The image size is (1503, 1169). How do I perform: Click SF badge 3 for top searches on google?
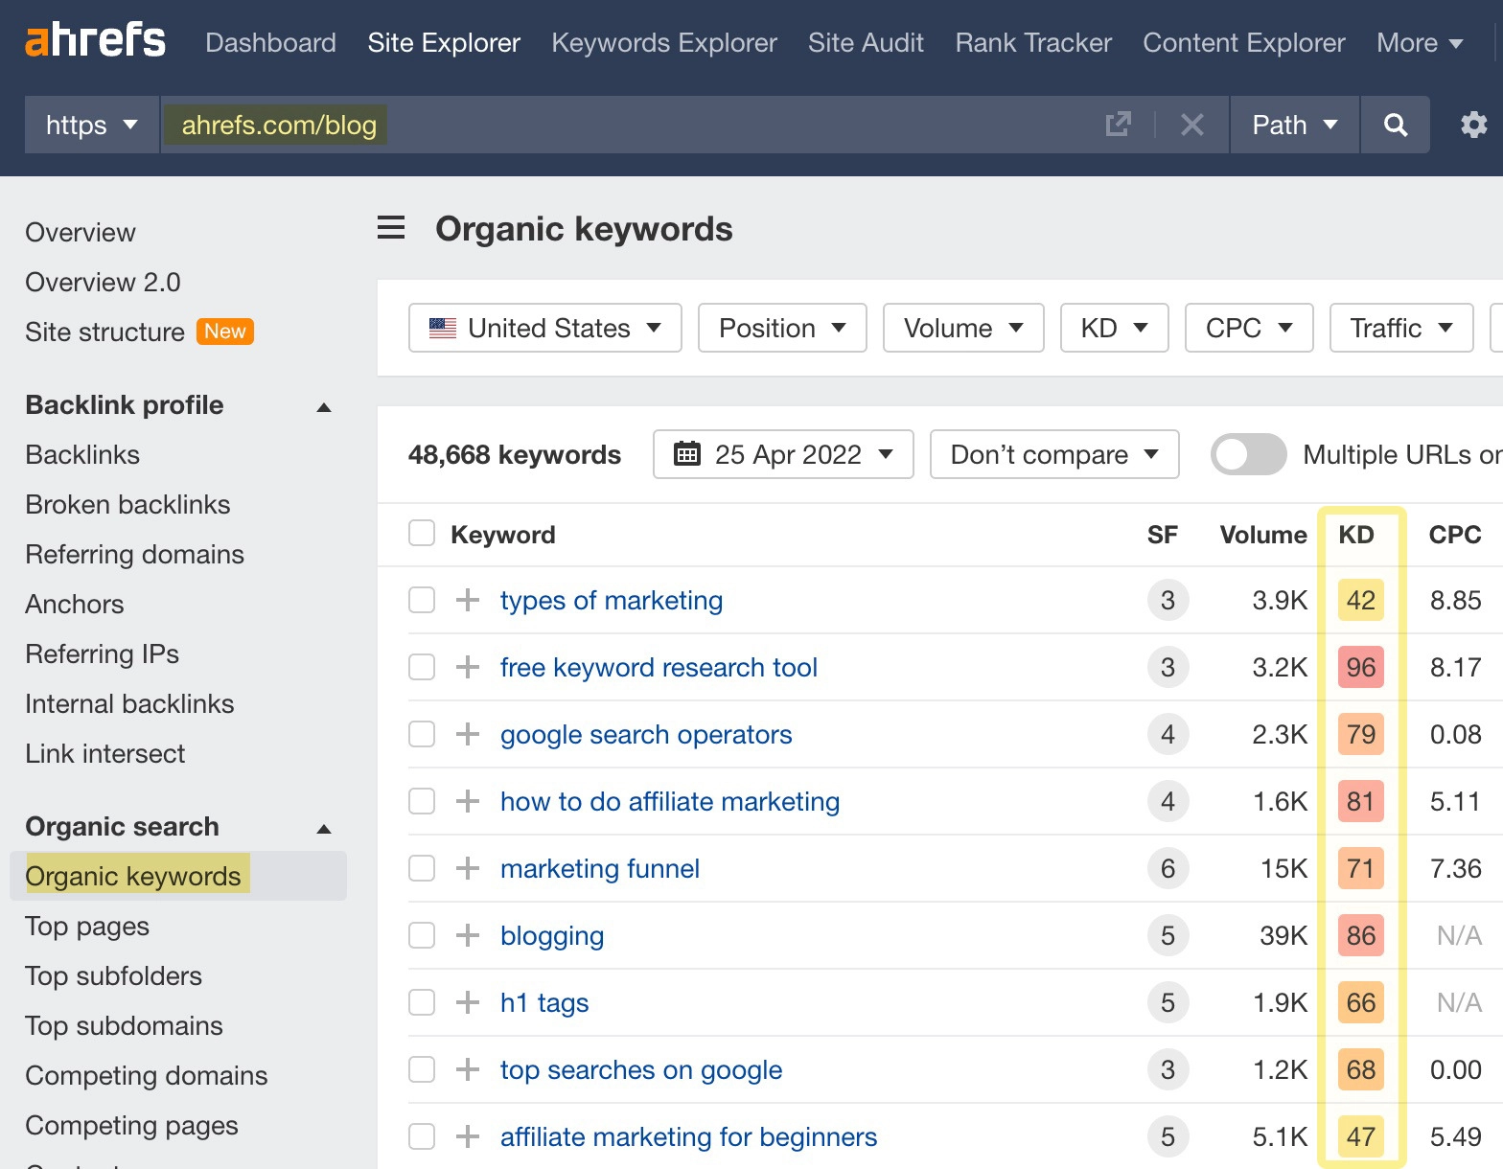tap(1168, 1069)
